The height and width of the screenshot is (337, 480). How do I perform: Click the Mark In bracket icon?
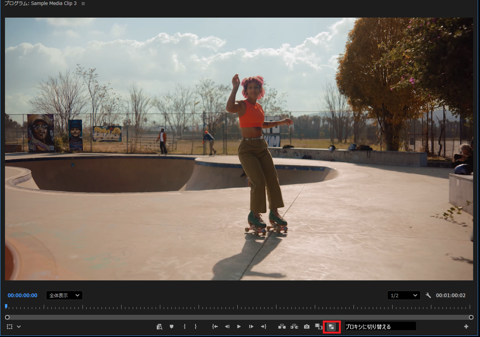184,327
